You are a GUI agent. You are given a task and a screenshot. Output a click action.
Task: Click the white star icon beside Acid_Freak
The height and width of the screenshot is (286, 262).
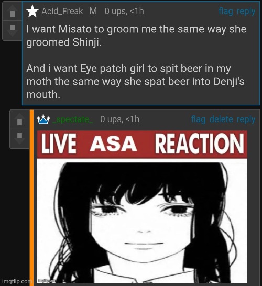(32, 11)
